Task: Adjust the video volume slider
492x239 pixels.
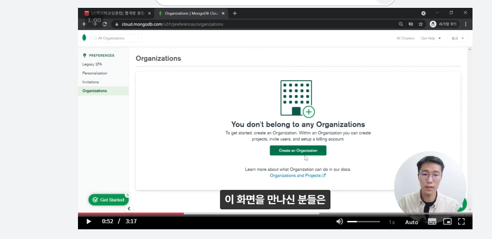Action: point(363,221)
